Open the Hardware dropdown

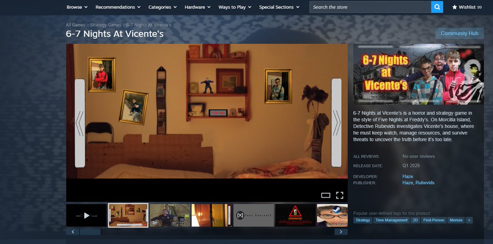click(x=198, y=7)
